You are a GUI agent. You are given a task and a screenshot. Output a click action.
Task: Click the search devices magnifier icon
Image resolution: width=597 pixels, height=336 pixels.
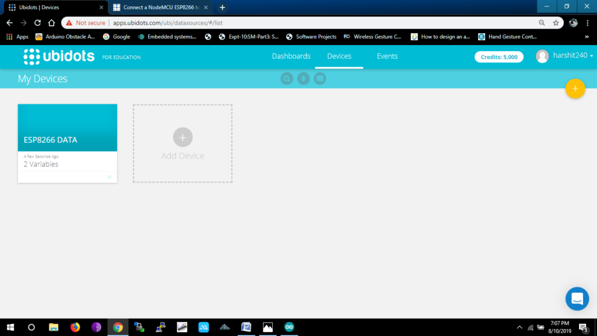tap(287, 79)
